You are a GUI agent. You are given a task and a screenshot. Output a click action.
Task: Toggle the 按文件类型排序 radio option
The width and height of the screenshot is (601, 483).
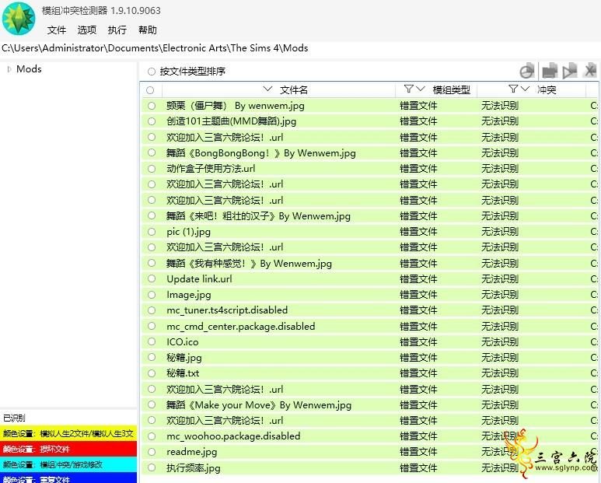tap(152, 72)
